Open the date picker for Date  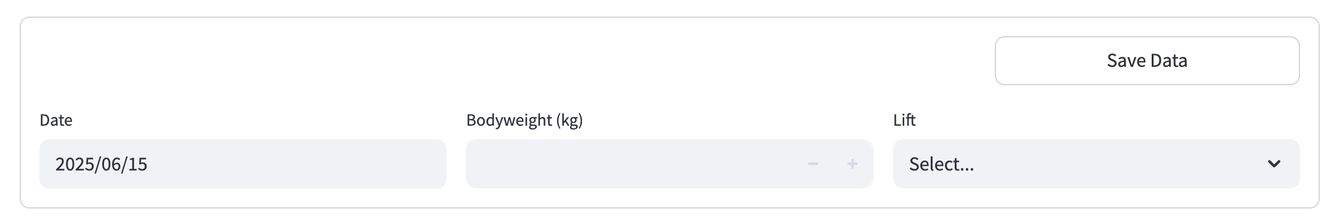pyautogui.click(x=243, y=164)
